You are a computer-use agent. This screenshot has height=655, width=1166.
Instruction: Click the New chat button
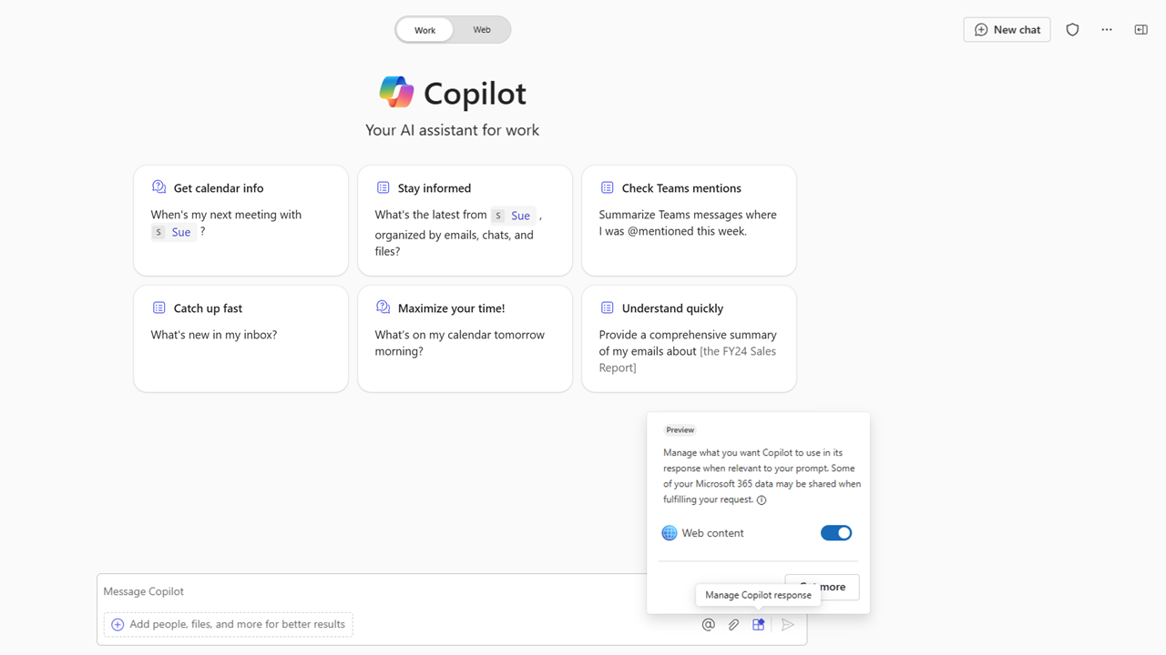pyautogui.click(x=1007, y=29)
